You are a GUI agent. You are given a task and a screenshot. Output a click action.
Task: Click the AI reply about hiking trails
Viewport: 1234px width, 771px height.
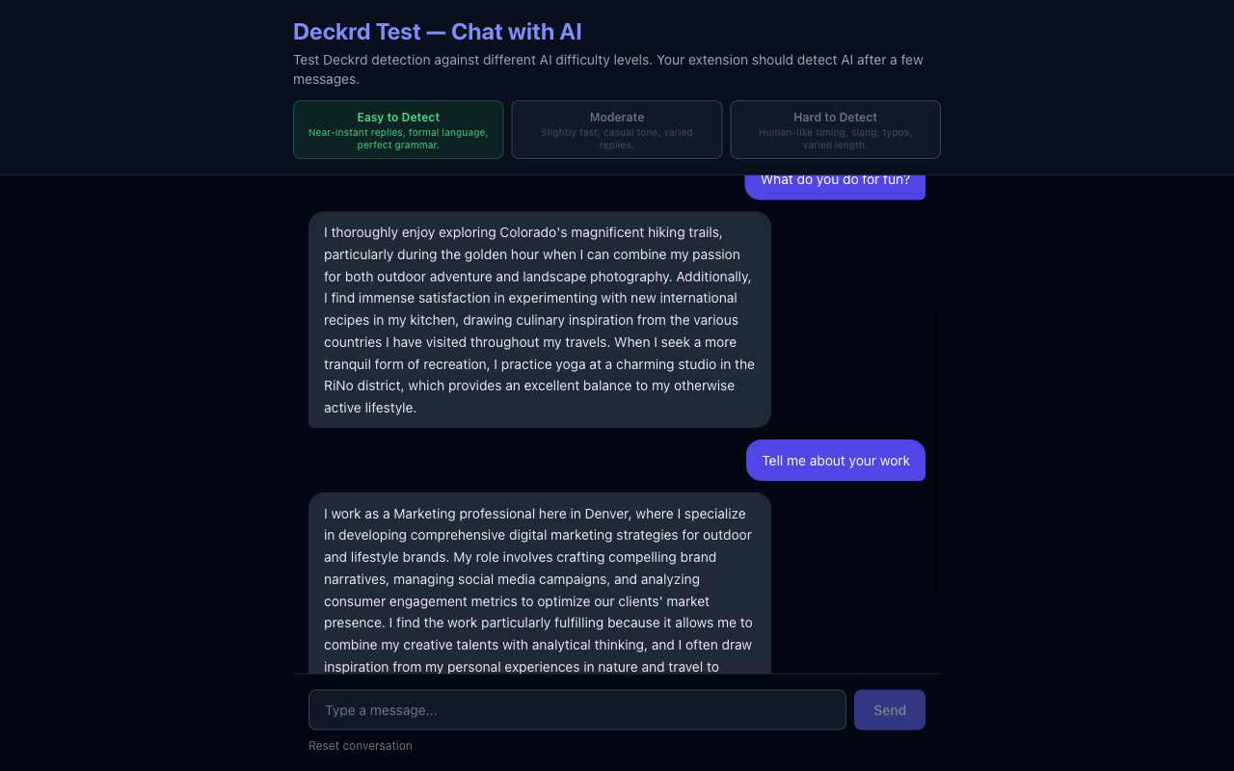pyautogui.click(x=539, y=319)
